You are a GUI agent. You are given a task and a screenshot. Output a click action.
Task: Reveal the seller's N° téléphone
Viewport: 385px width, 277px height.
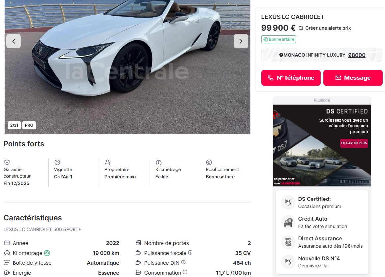(x=291, y=78)
